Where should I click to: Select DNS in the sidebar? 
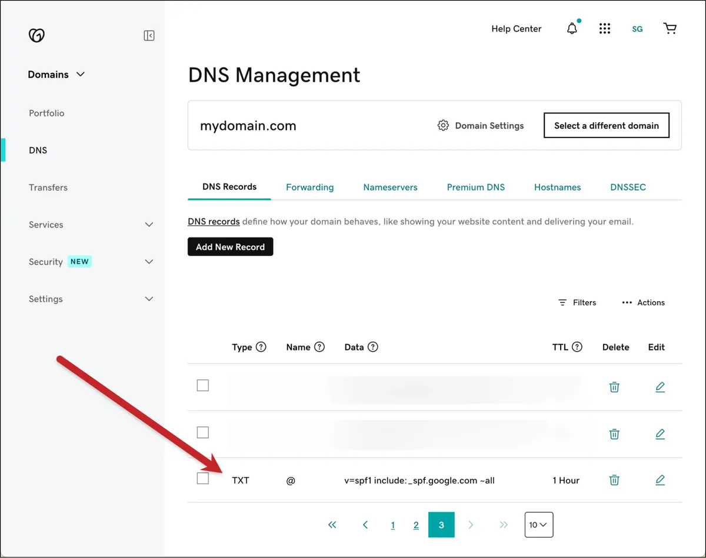pos(38,150)
